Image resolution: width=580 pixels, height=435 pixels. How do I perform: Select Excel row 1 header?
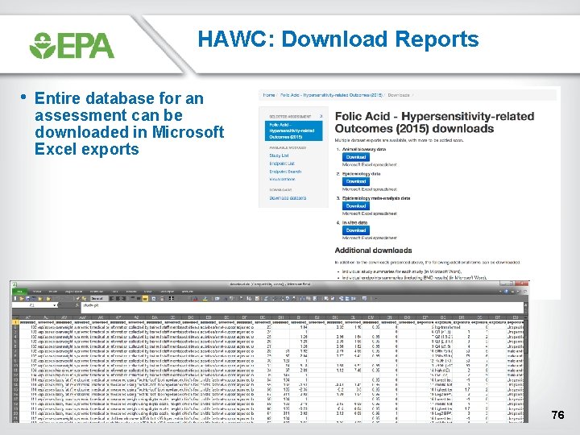point(15,322)
